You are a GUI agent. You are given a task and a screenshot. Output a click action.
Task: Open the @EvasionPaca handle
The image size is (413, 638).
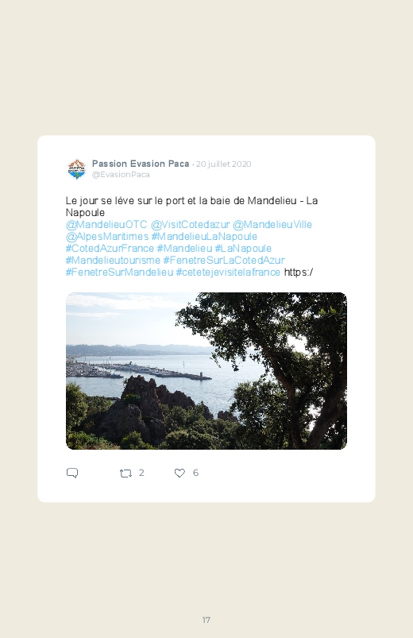(x=121, y=175)
